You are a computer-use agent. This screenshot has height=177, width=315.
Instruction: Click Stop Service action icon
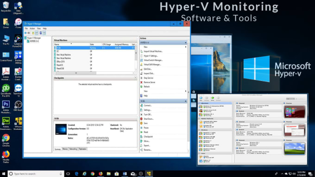click(x=141, y=78)
